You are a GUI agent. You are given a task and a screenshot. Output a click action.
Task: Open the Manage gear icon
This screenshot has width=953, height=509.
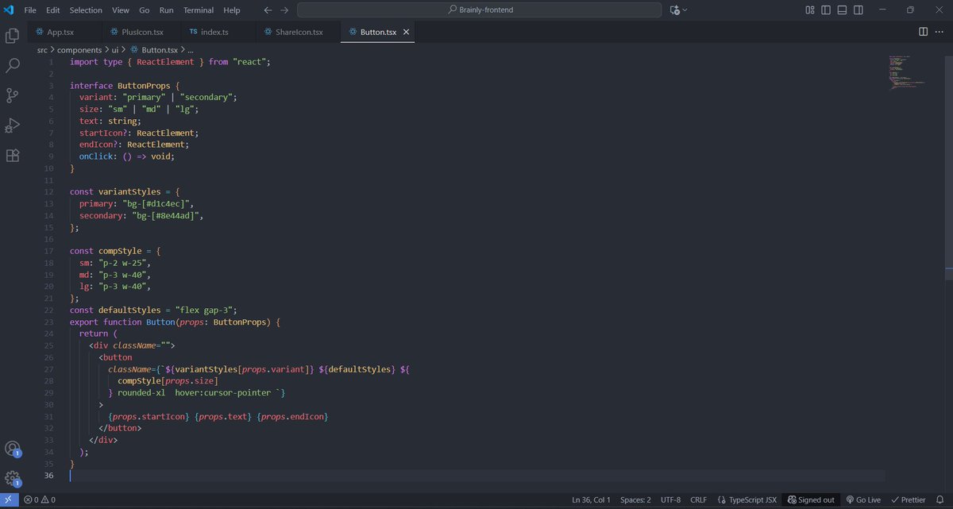point(13,479)
